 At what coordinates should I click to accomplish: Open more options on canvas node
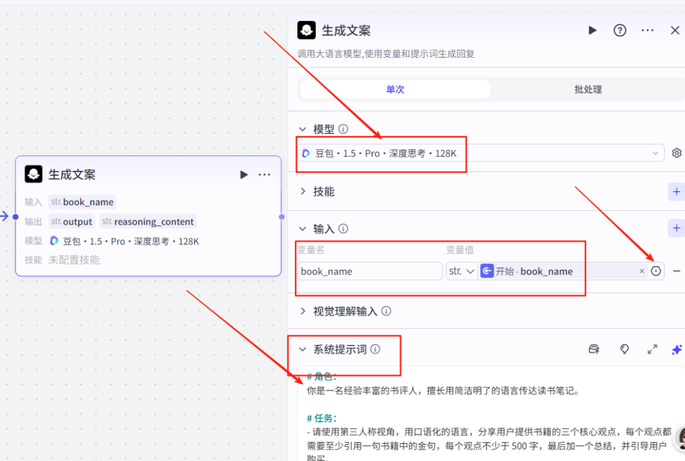(x=264, y=175)
